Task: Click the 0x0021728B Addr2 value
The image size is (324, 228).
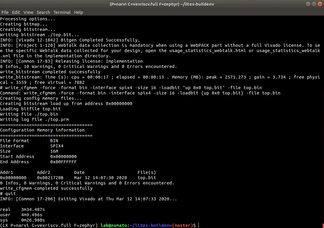Action: tap(50, 178)
